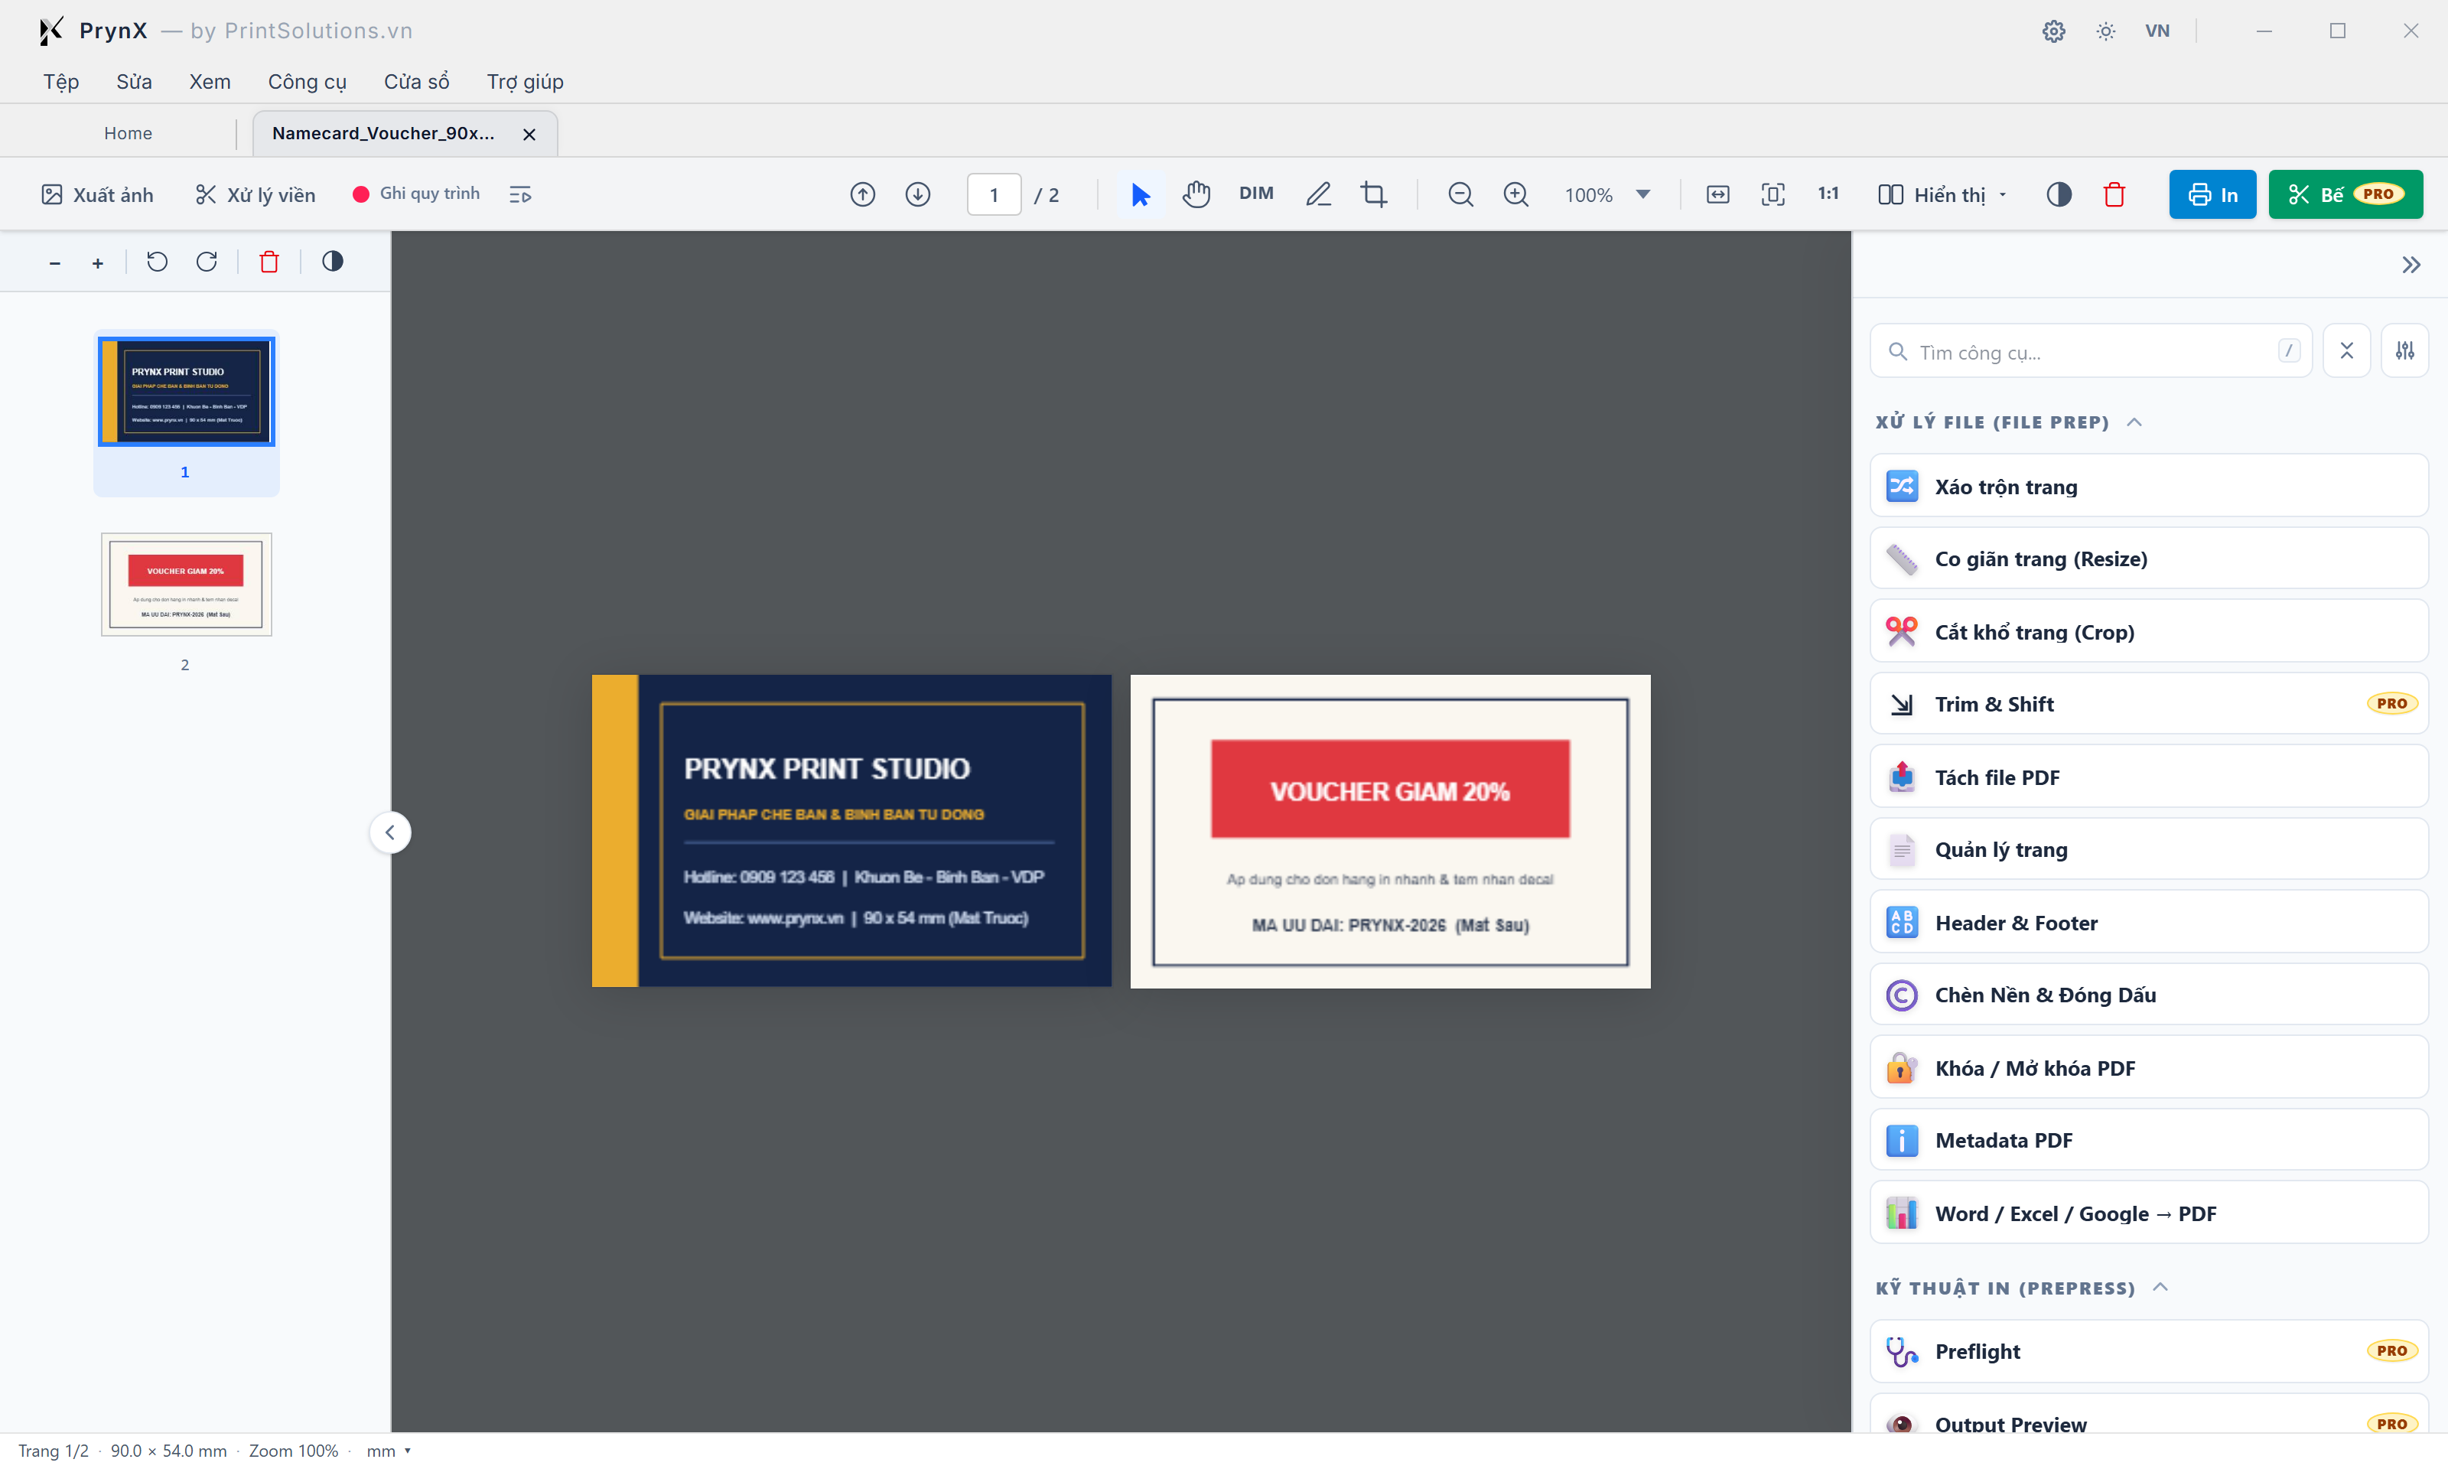Image resolution: width=2448 pixels, height=1469 pixels.
Task: Rotate thumbnails clockwise
Action: 207,262
